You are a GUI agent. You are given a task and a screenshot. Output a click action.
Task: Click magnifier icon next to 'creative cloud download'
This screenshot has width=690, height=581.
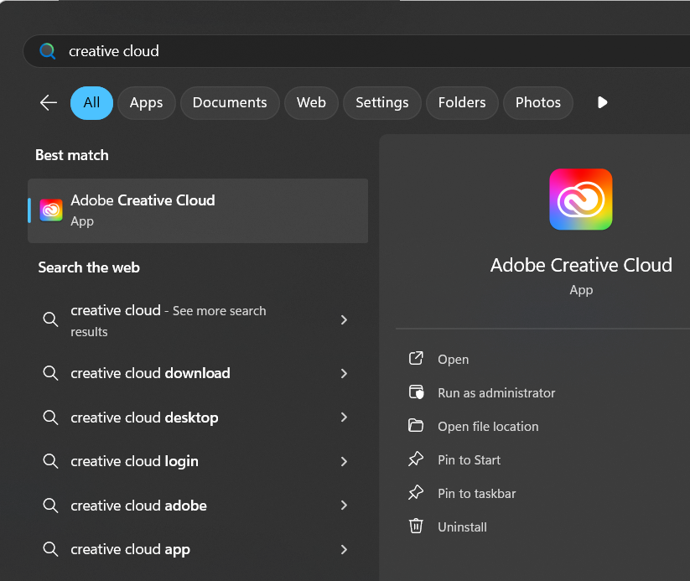point(50,373)
